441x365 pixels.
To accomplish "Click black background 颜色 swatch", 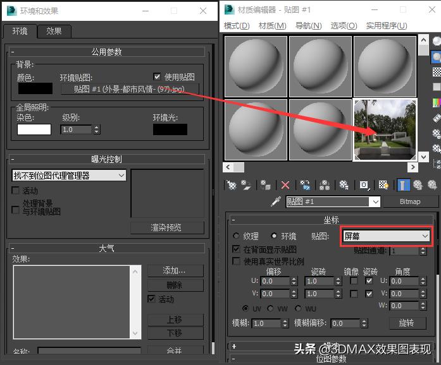I will (35, 88).
